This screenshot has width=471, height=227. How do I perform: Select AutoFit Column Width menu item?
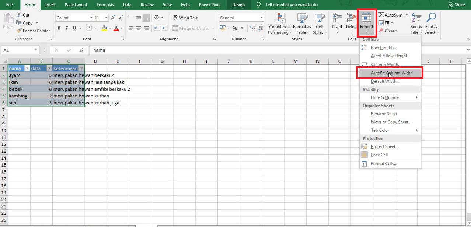pyautogui.click(x=391, y=73)
